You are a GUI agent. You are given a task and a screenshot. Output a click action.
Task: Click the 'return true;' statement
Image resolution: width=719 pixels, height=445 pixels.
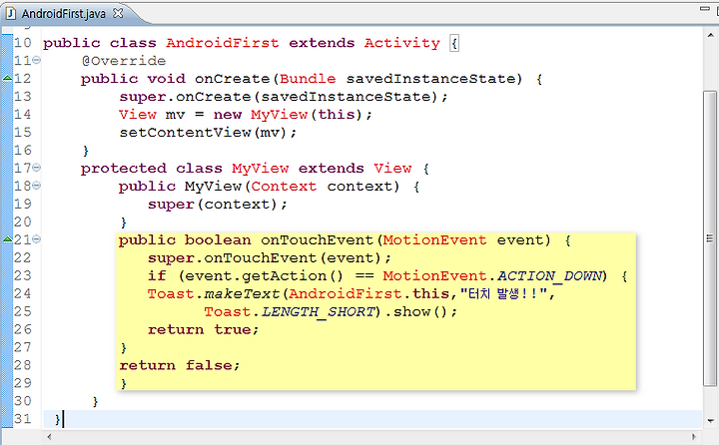pyautogui.click(x=203, y=329)
